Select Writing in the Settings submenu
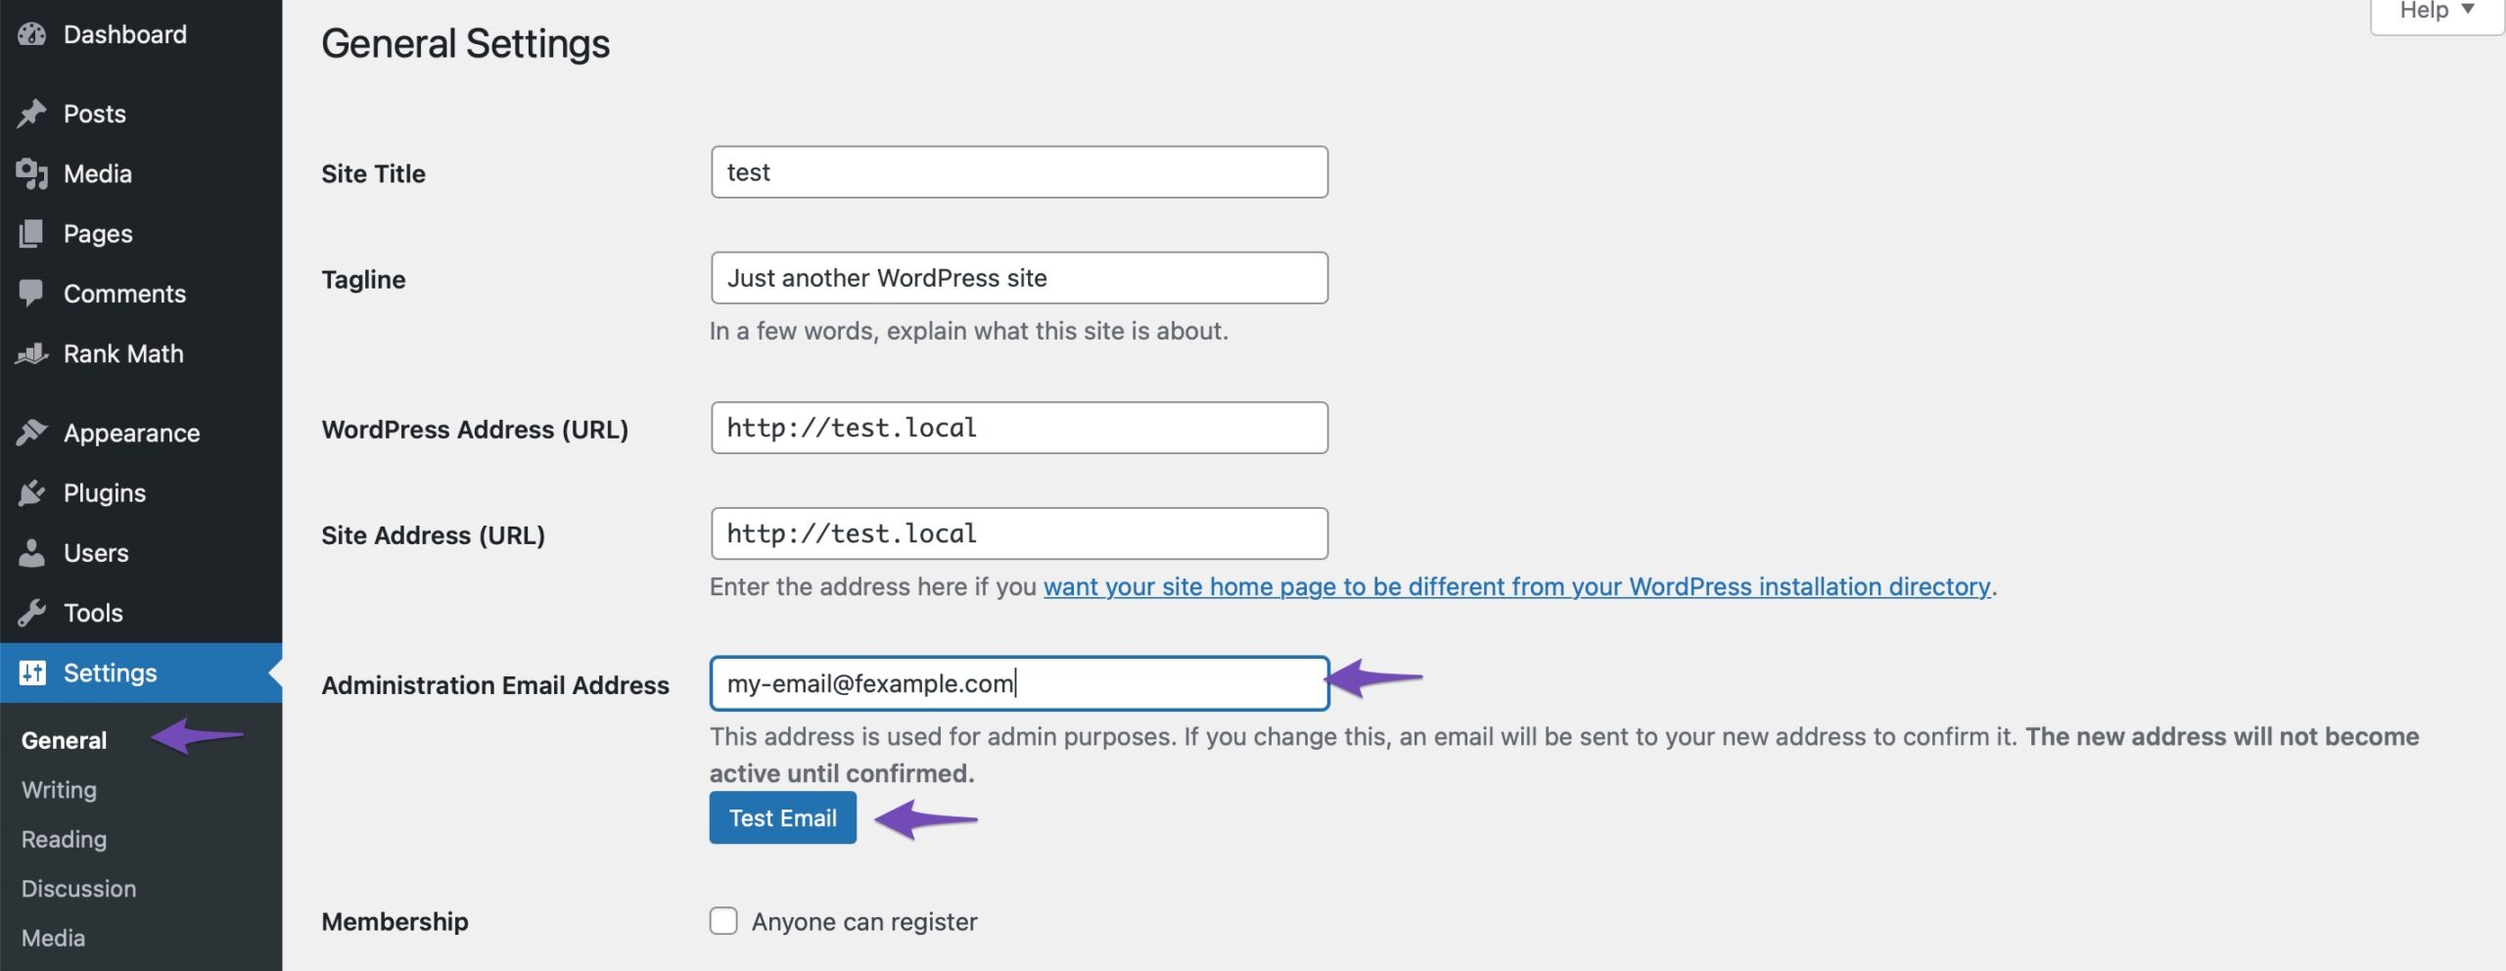Screen dimensions: 2506x971 (x=59, y=789)
